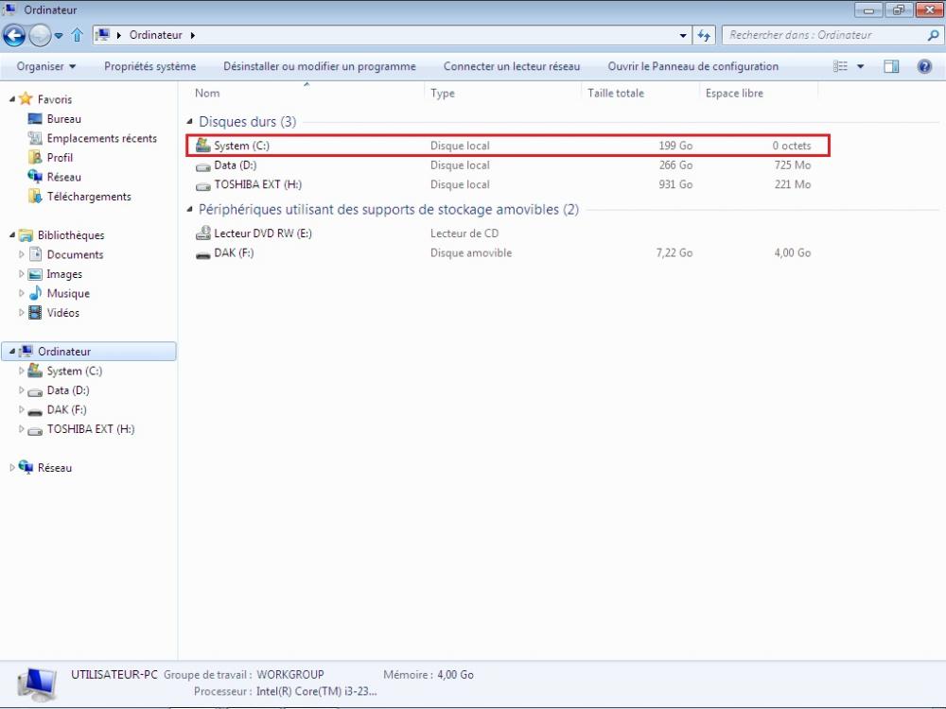The image size is (946, 709).
Task: Click the 0 octets free space value
Action: 791,146
